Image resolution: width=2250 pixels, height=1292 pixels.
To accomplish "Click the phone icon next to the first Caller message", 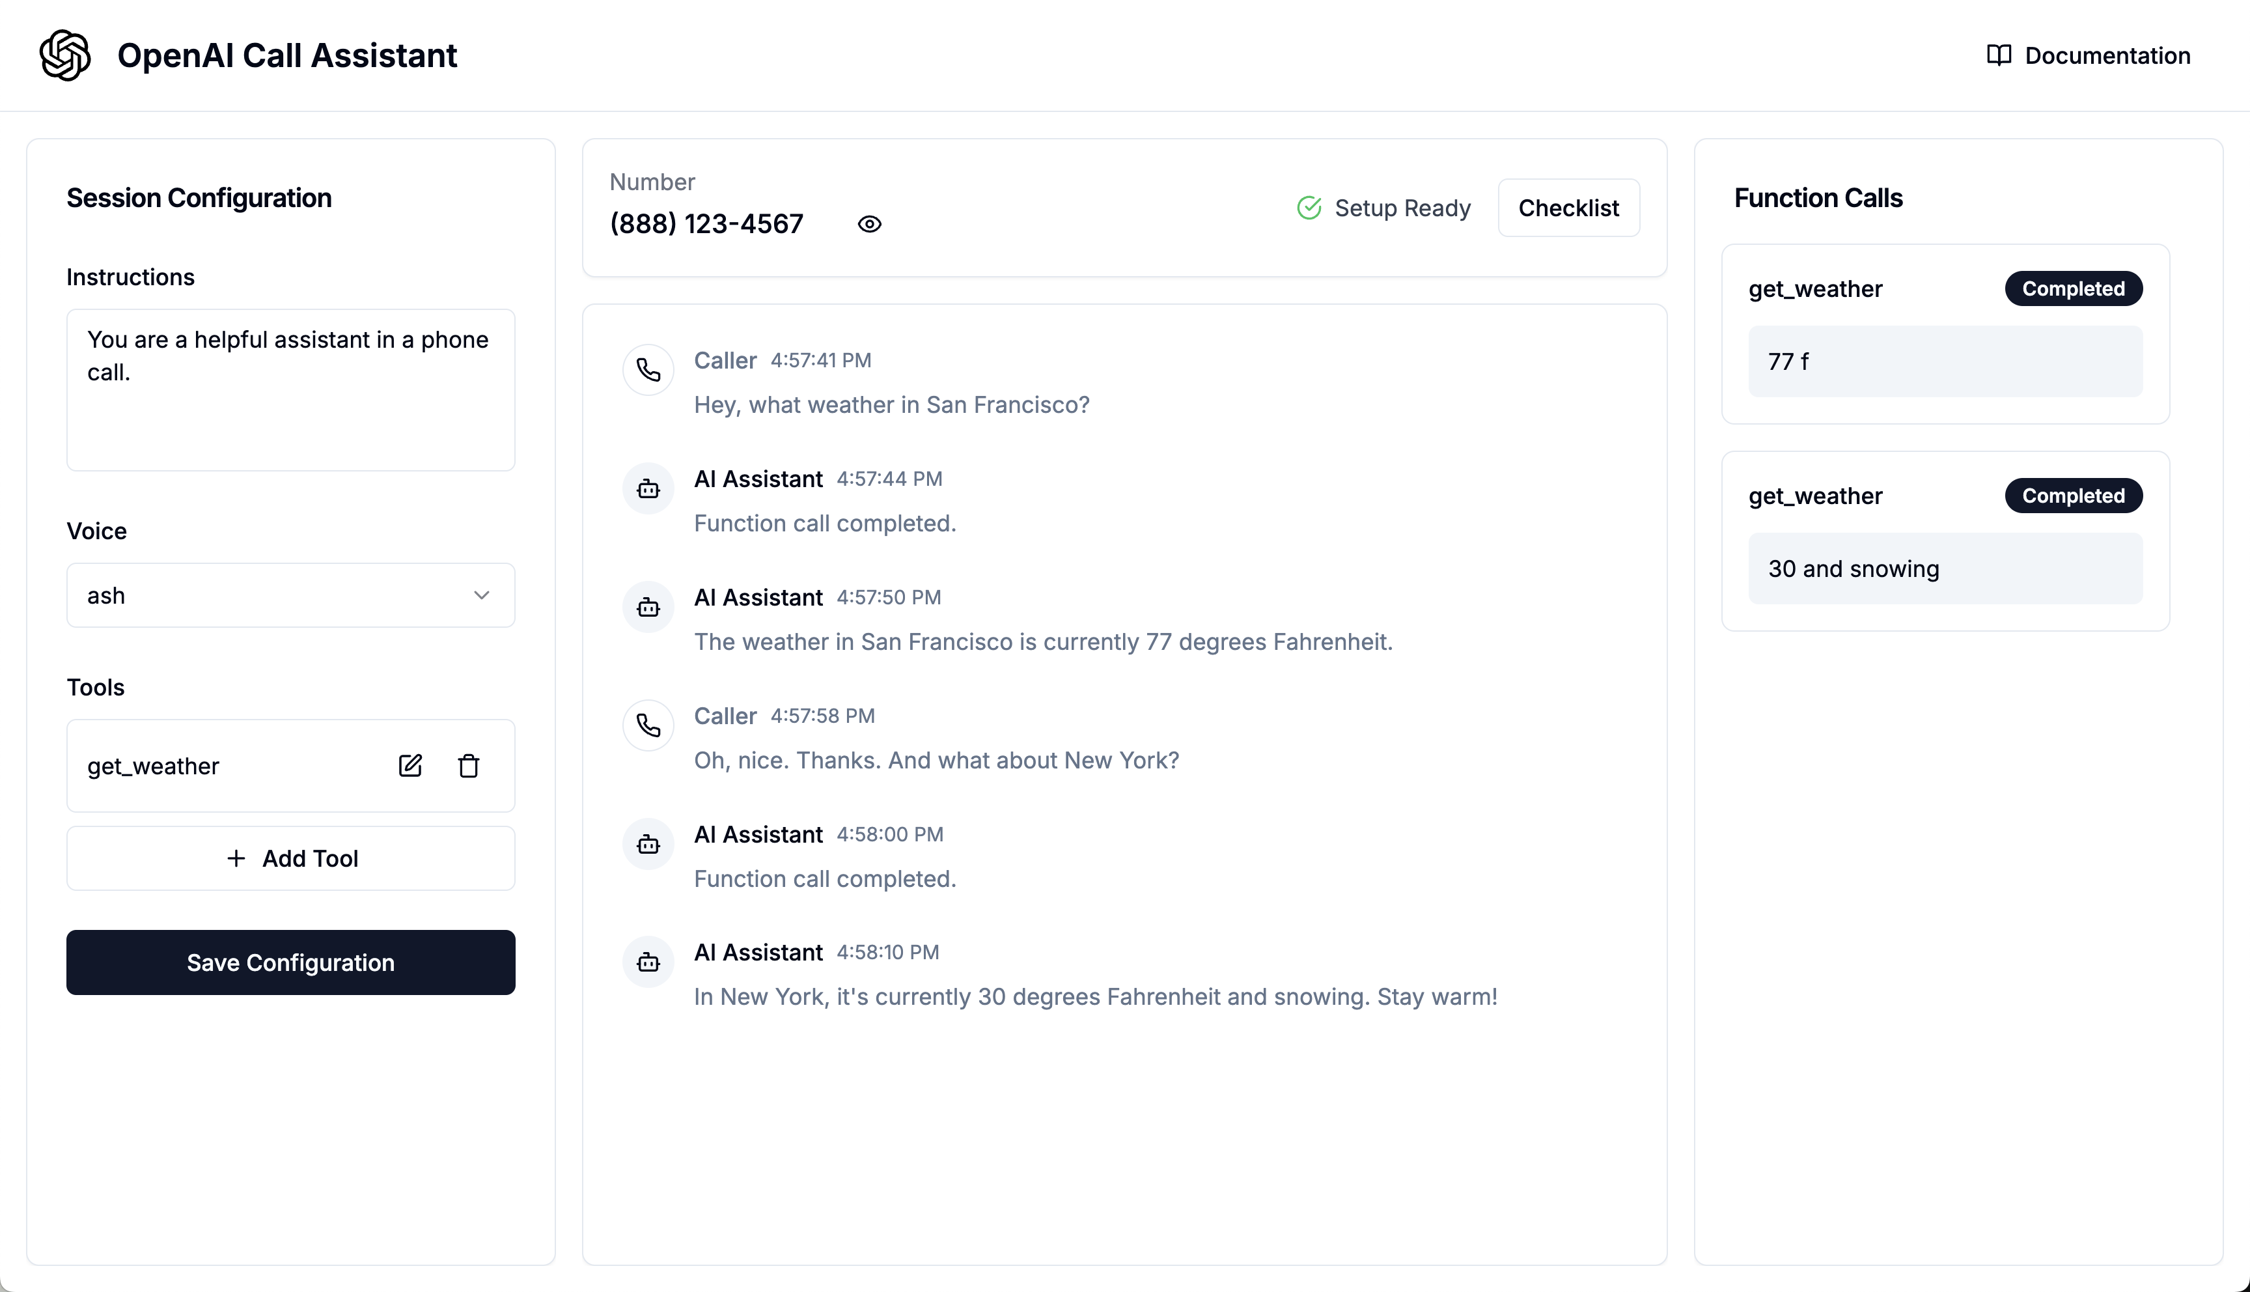I will [x=648, y=370].
